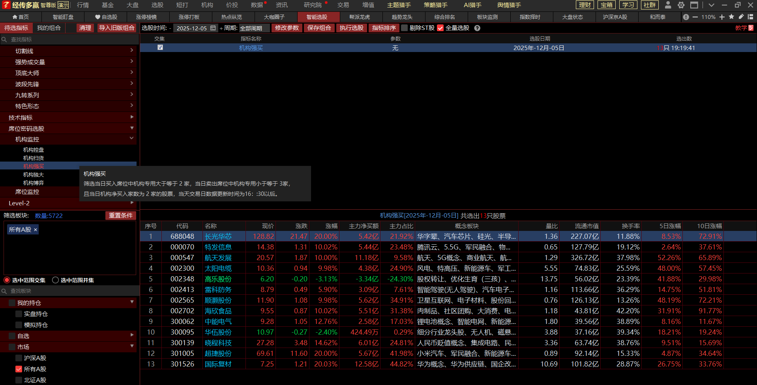Click the 执行选股 button
757x385 pixels.
(x=351, y=28)
